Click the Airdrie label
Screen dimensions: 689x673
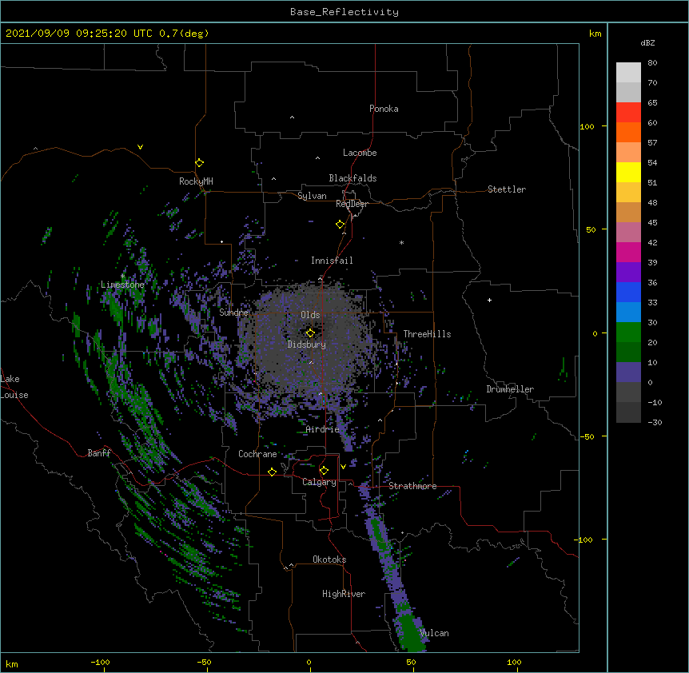coord(323,429)
